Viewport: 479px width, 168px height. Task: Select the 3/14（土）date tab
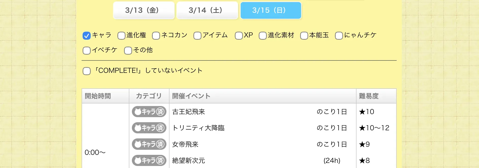point(207,10)
